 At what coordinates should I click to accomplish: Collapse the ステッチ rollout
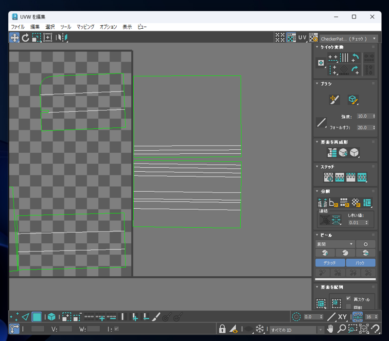(317, 166)
